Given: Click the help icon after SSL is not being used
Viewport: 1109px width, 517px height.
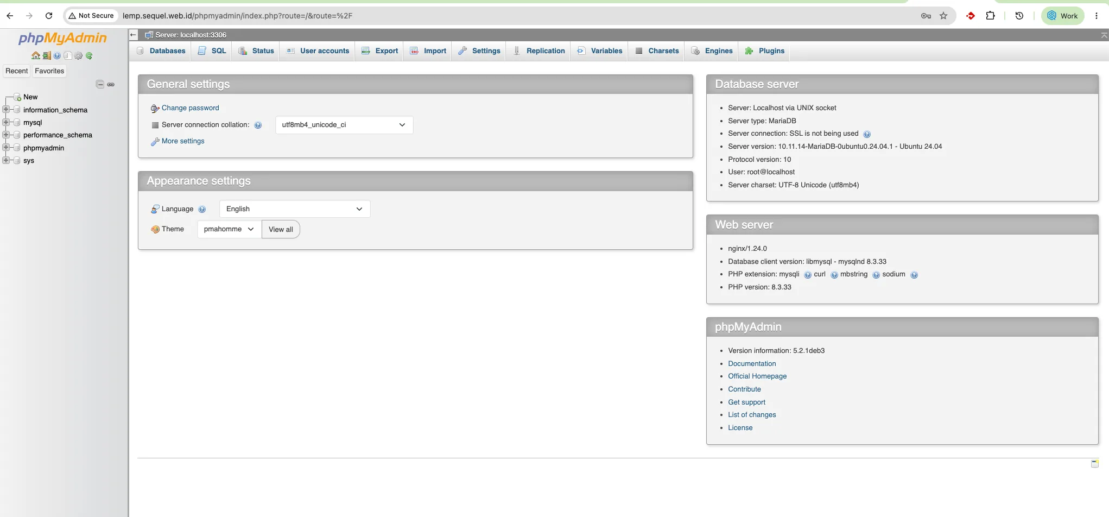Looking at the screenshot, I should click(867, 134).
